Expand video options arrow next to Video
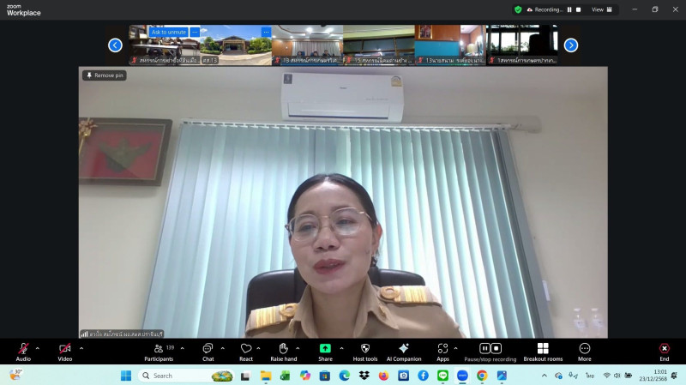Screen dimensions: 686x385 click(x=81, y=348)
